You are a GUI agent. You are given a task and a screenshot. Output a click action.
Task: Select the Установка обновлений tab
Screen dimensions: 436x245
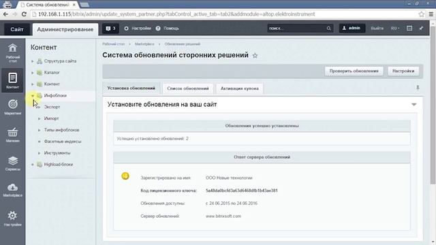pyautogui.click(x=131, y=88)
